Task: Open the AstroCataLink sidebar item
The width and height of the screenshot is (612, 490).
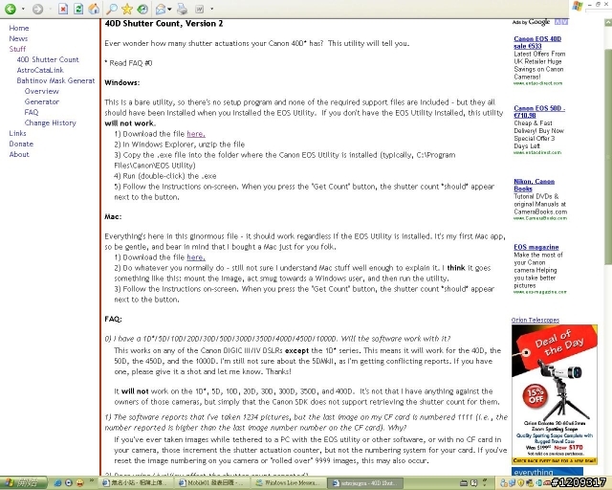Action: click(x=40, y=70)
